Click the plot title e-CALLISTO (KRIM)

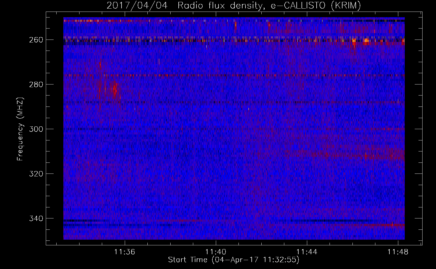pos(316,5)
